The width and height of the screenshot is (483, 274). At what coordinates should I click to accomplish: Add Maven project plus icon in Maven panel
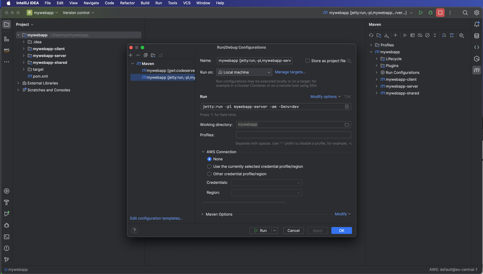[395, 35]
